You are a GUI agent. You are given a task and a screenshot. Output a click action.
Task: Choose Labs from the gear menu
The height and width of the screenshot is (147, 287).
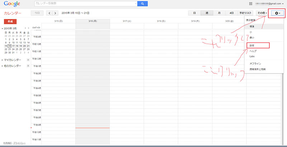(264, 56)
